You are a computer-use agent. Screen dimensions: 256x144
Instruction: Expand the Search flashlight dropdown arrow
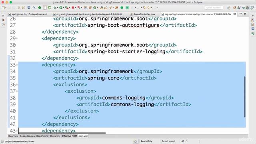pyautogui.click(x=113, y=8)
